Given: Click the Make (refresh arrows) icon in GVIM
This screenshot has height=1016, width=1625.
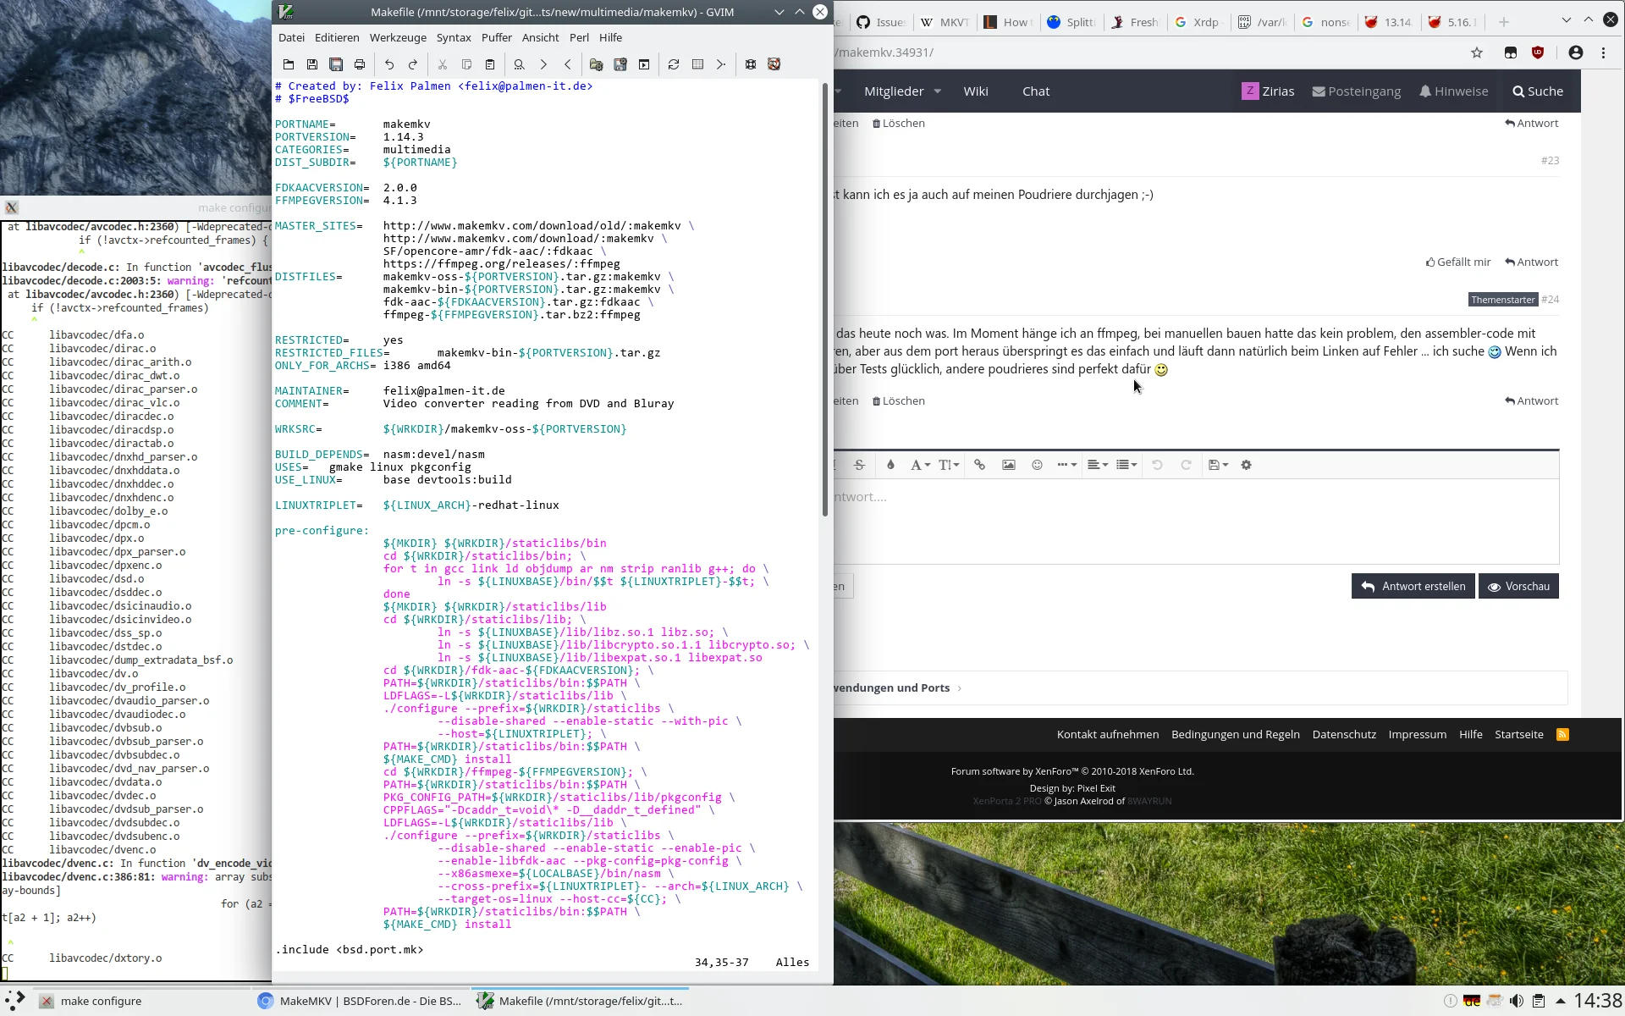Looking at the screenshot, I should pyautogui.click(x=674, y=64).
